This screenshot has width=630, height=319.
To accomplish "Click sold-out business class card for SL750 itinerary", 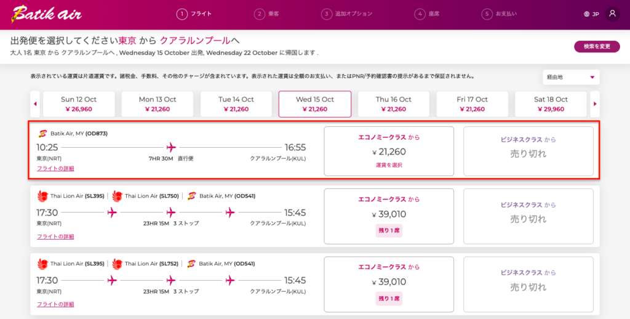I will 528,216.
